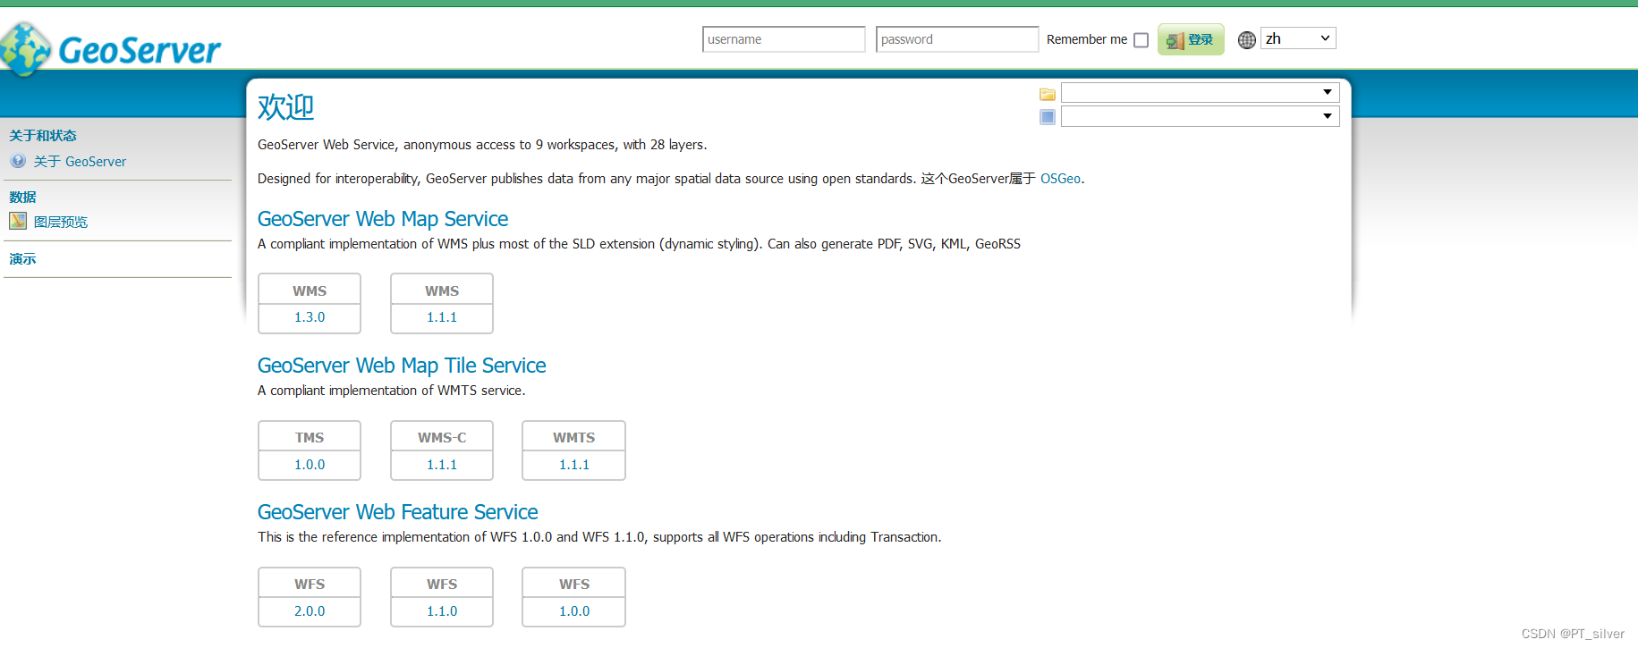Click the GeoServer Web Map Service heading
The height and width of the screenshot is (648, 1638).
[383, 219]
